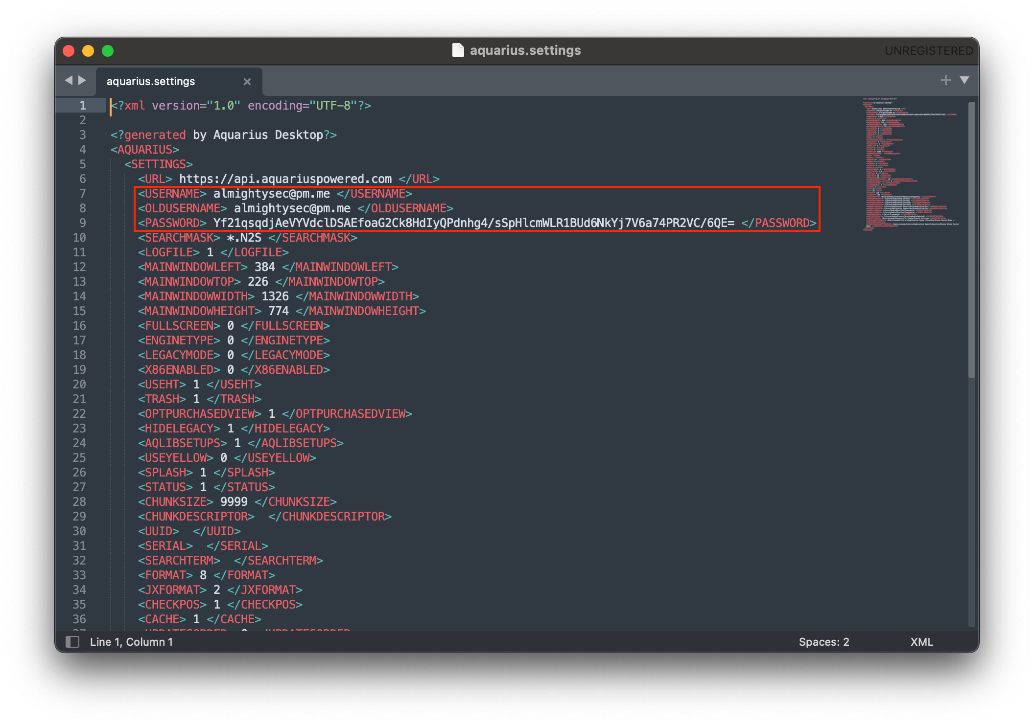1034x725 pixels.
Task: Open the Spaces: 2 indentation menu
Action: [x=823, y=642]
